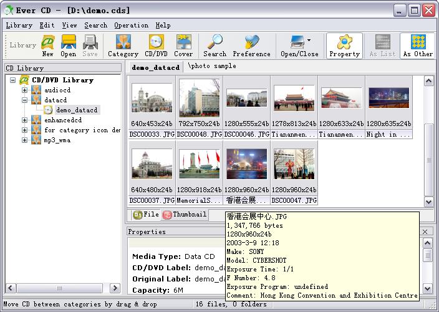439x312 pixels.
Task: Select the mp3_wma folder icon
Action: [x=36, y=140]
